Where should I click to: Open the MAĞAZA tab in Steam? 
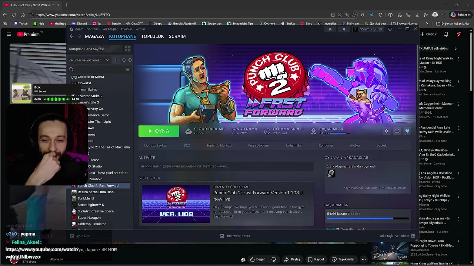pos(94,37)
